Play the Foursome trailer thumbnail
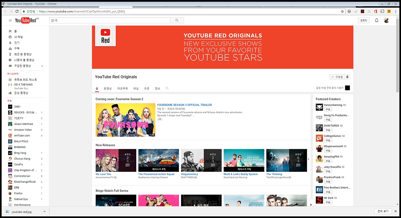Image resolution: width=401 pixels, height=218 pixels. click(125, 120)
